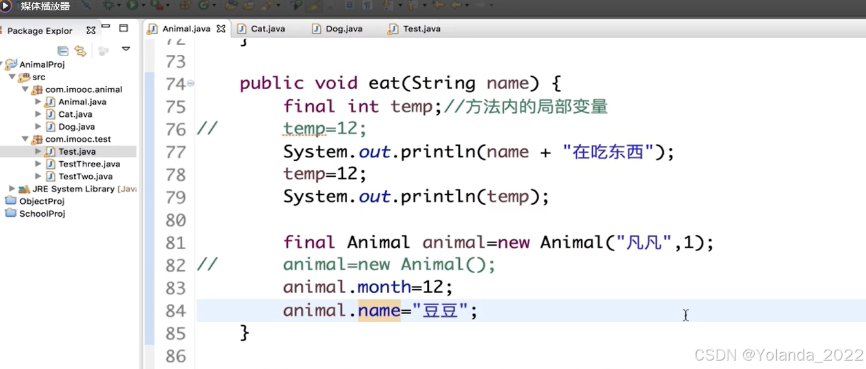Toggle Link with Editor in Package Explorer

point(80,50)
